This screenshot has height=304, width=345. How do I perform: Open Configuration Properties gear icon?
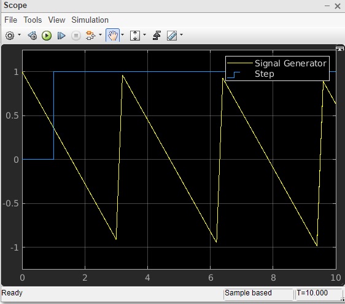10,36
